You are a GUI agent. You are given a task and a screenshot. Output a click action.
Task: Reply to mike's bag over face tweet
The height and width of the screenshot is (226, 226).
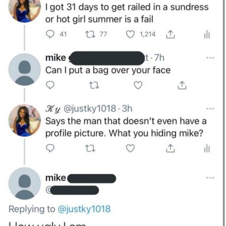point(50,85)
